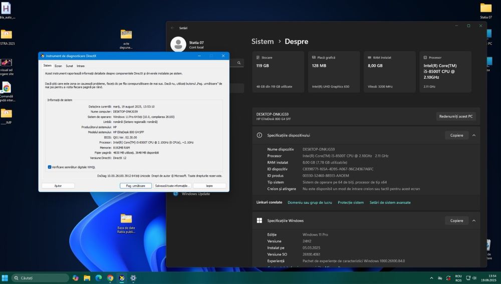This screenshot has width=501, height=284.
Task: Click the Windows Start button
Action: pos(5,278)
